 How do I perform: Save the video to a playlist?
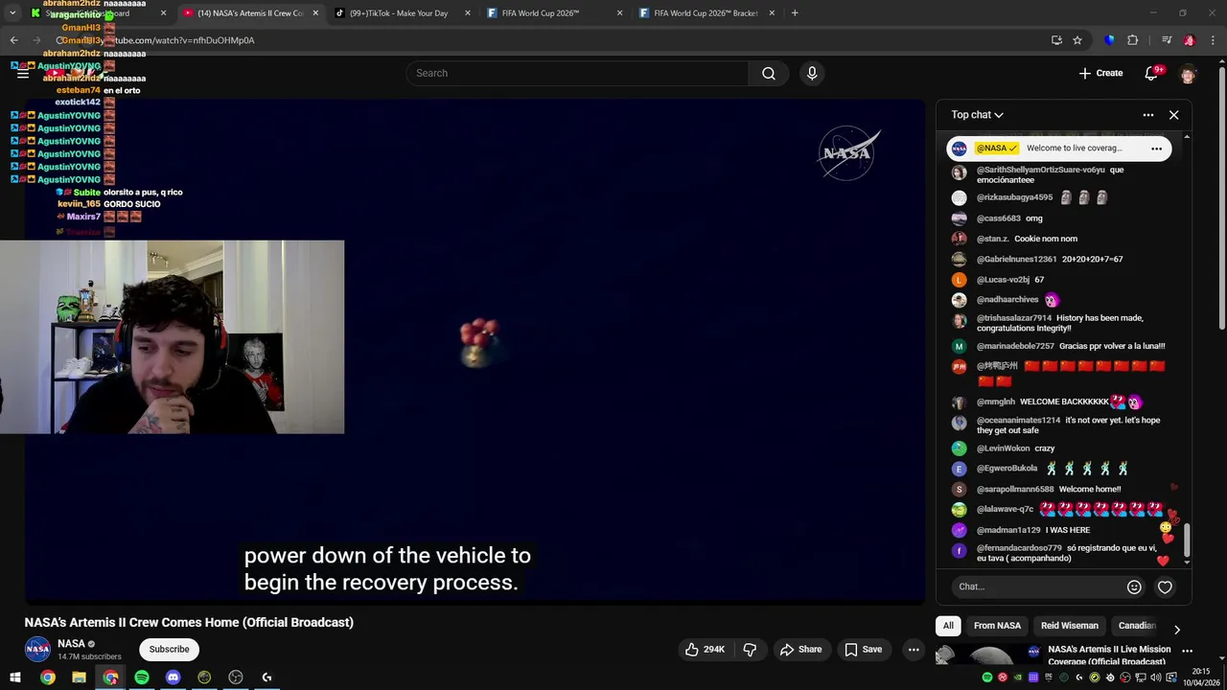pos(863,650)
